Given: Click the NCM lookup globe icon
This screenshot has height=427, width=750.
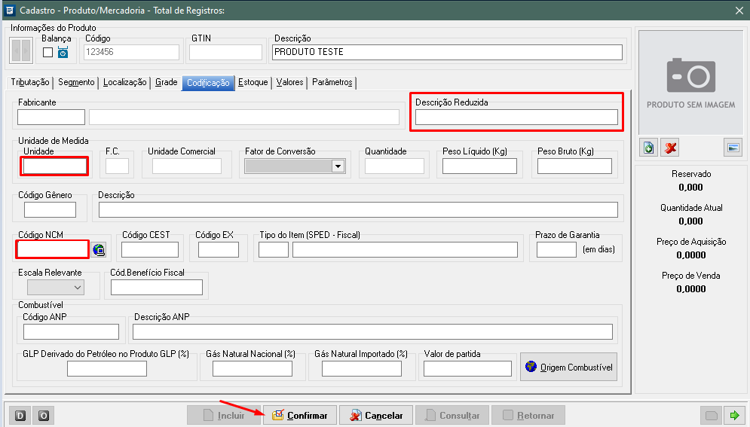Looking at the screenshot, I should (99, 250).
